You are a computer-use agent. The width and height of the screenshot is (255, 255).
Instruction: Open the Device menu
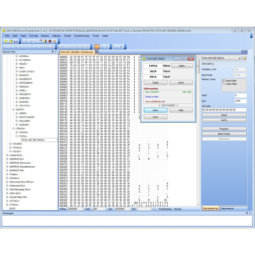point(45,36)
